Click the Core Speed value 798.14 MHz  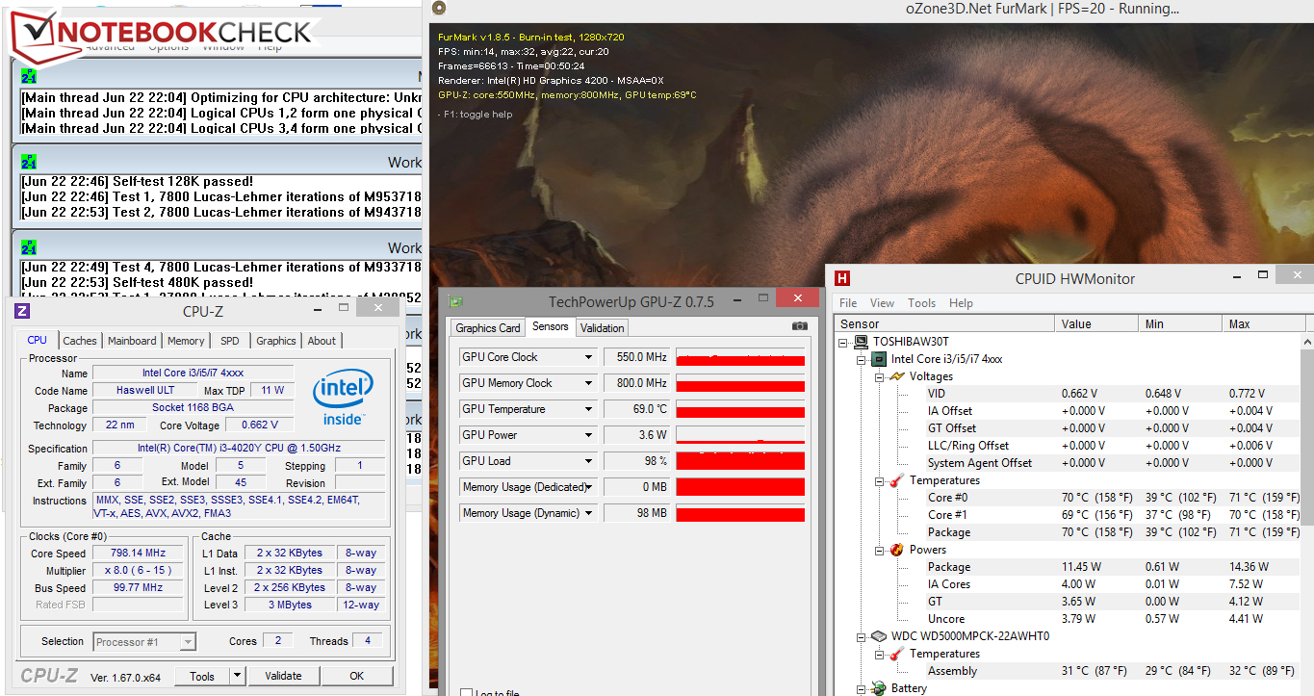coord(138,554)
